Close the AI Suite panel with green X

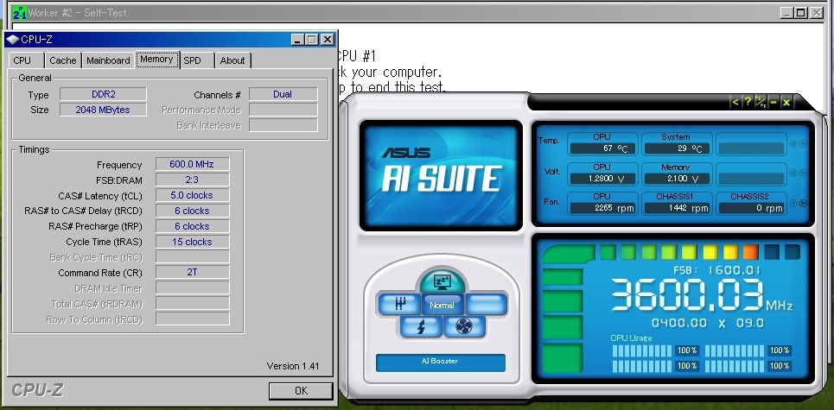tap(786, 102)
